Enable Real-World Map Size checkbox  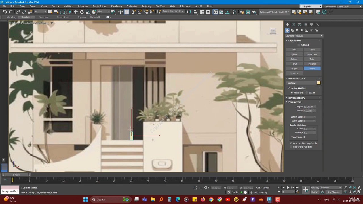[x=291, y=147]
